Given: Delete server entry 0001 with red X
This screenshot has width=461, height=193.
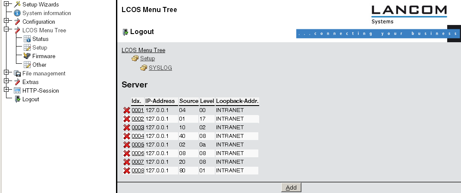Looking at the screenshot, I should click(126, 110).
